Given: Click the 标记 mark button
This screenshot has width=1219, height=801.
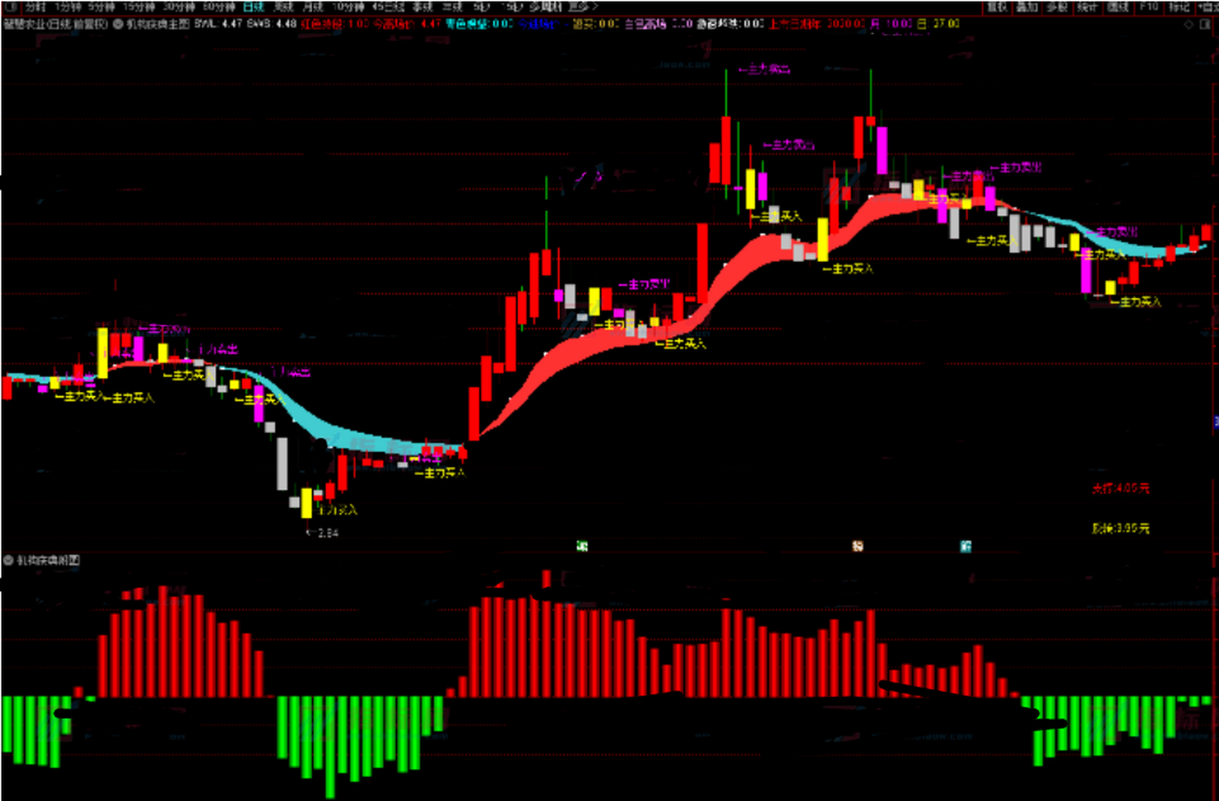Looking at the screenshot, I should (x=1179, y=7).
